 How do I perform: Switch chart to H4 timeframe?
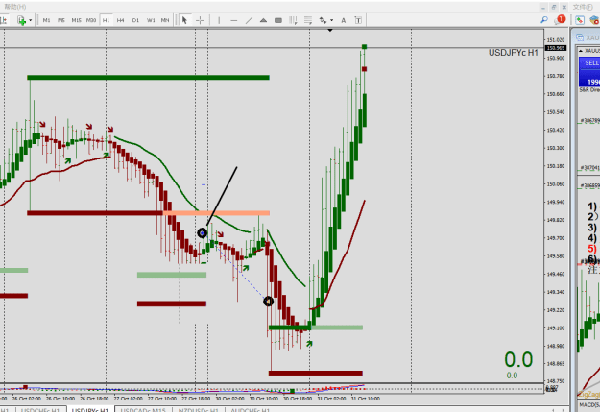(x=121, y=20)
